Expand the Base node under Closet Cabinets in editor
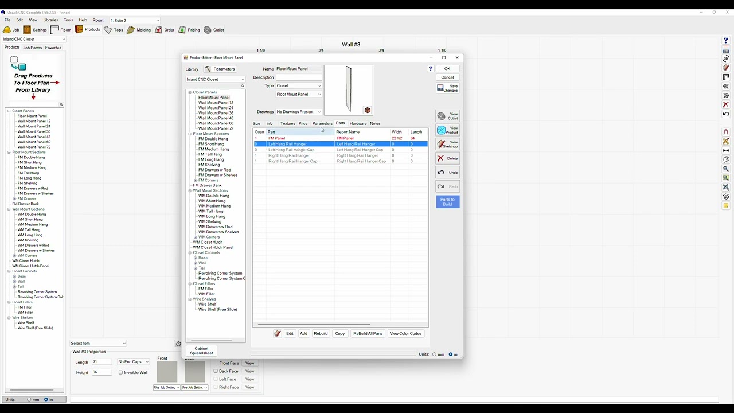This screenshot has height=413, width=734. click(x=196, y=258)
